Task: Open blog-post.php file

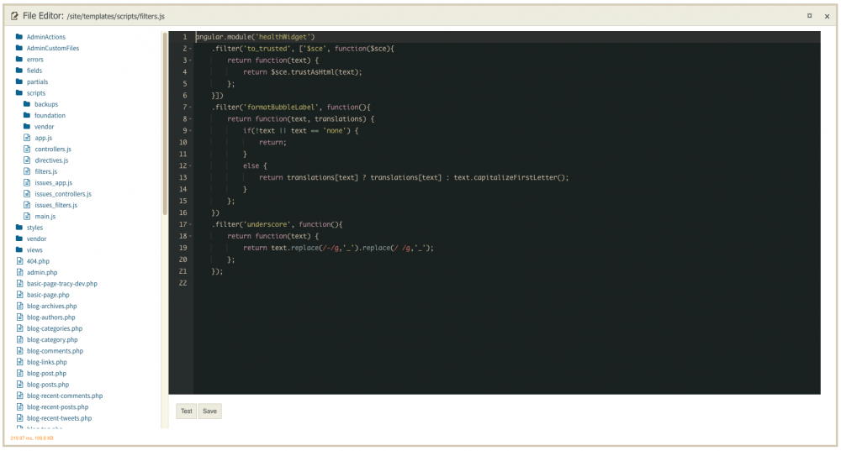Action: click(46, 373)
